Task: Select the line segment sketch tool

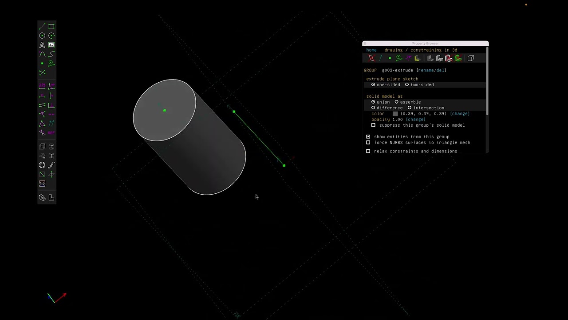Action: click(x=42, y=26)
